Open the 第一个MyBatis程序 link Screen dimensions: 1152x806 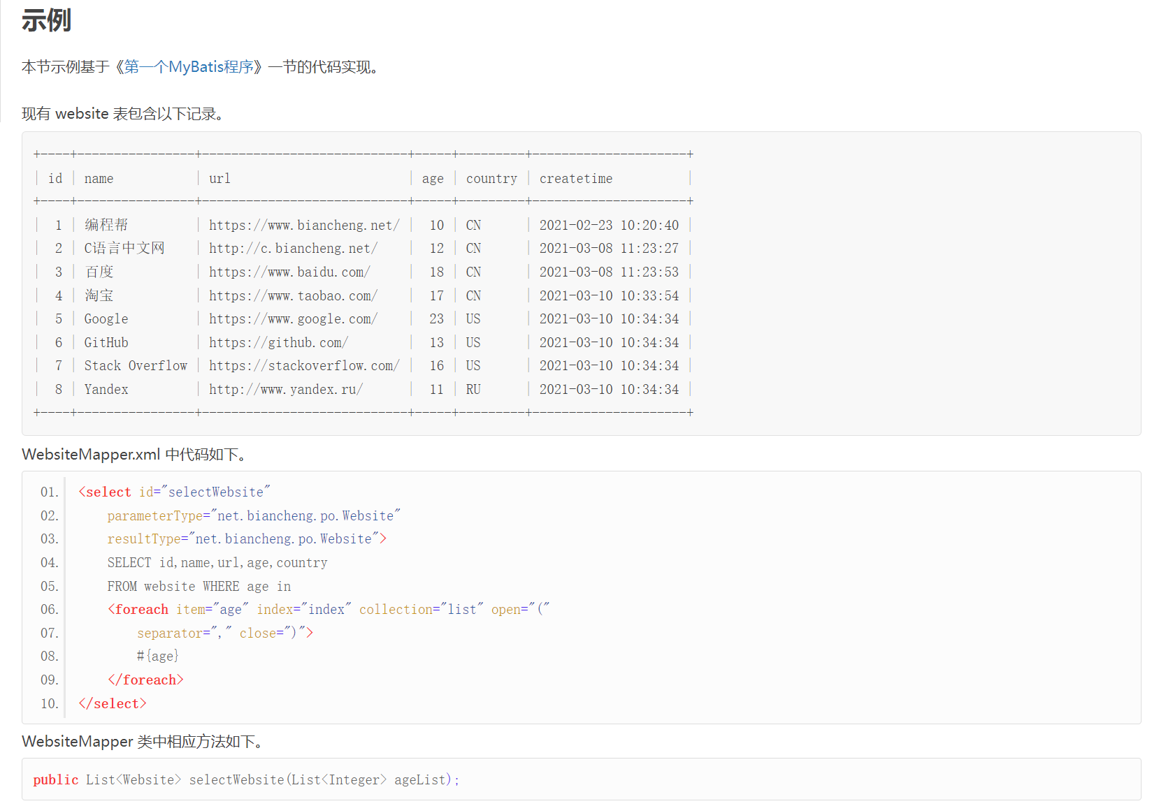pyautogui.click(x=189, y=67)
